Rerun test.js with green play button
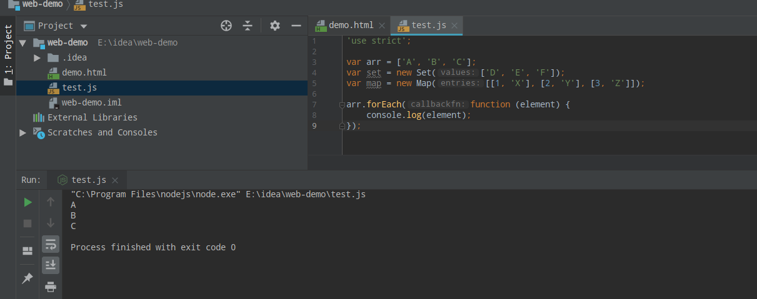Viewport: 757px width, 299px height. (28, 202)
